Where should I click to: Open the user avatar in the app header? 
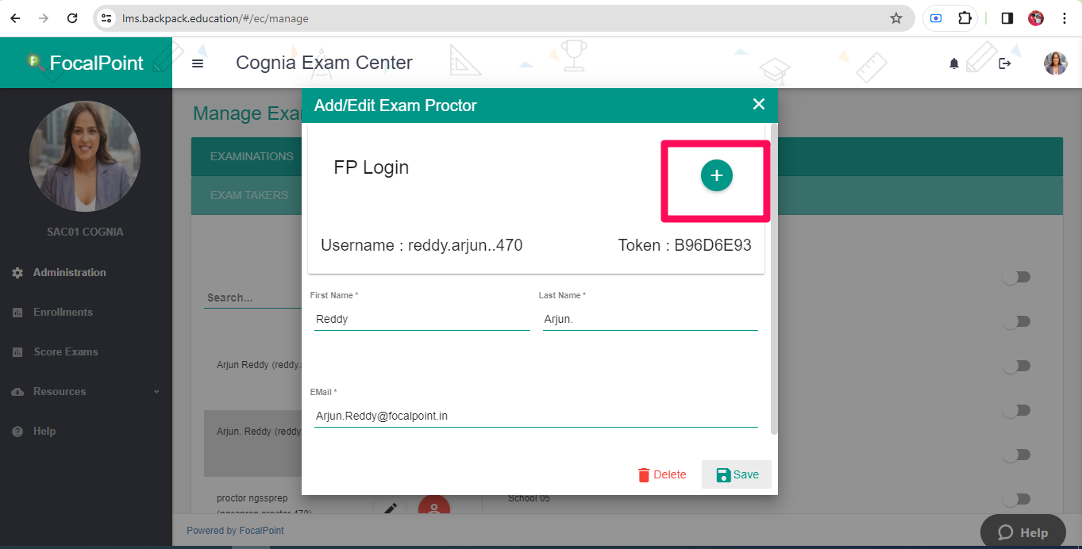[x=1056, y=63]
